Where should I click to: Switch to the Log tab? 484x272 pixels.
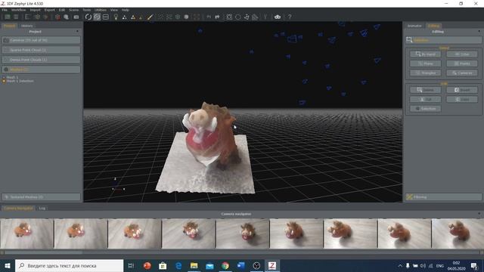[42, 209]
